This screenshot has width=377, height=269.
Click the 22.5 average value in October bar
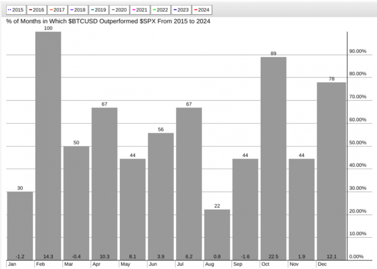273,257
